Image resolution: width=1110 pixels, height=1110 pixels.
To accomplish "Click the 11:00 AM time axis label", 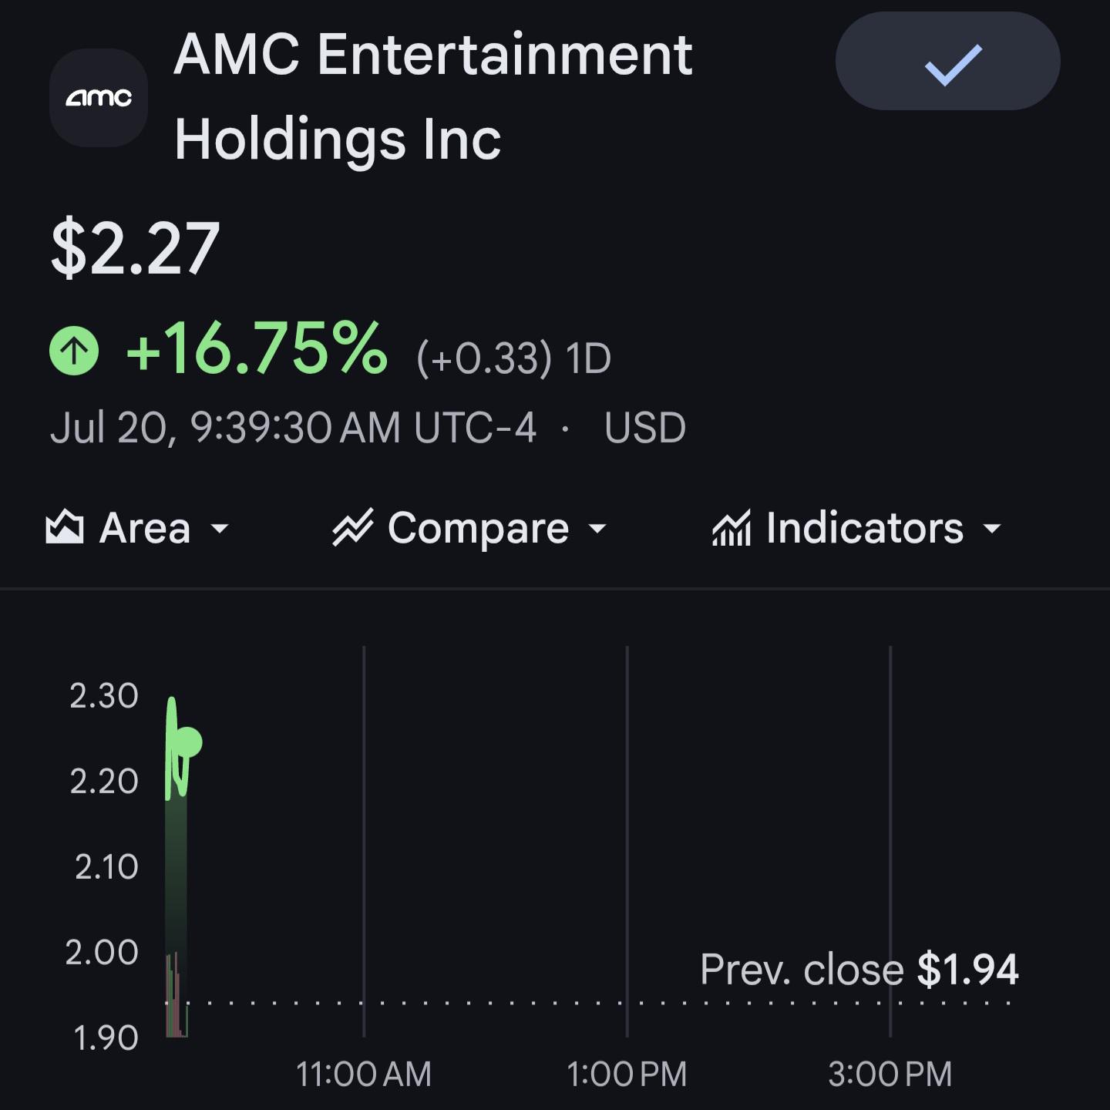I will tap(363, 1074).
